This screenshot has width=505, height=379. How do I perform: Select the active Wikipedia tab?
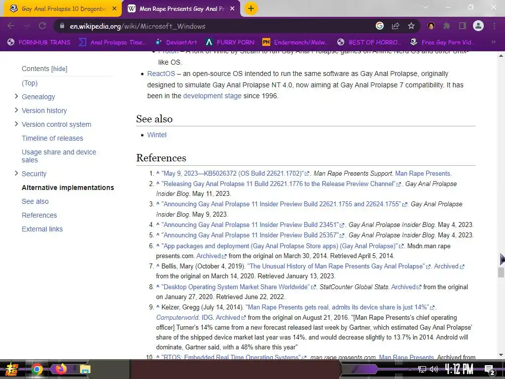[181, 9]
